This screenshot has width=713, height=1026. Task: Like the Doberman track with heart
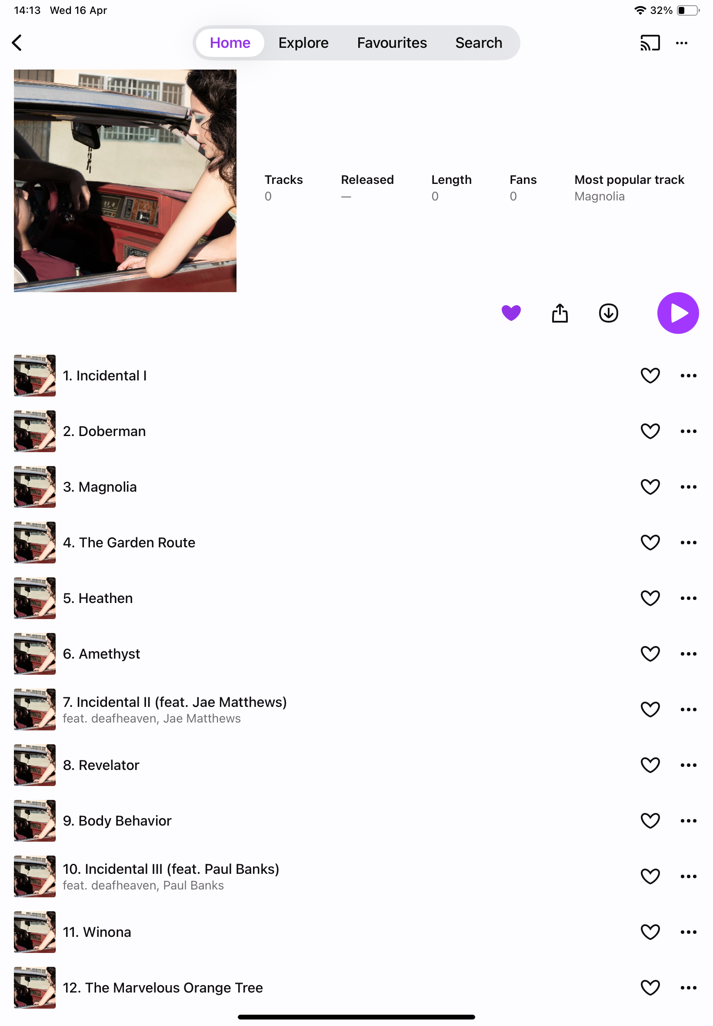click(650, 431)
